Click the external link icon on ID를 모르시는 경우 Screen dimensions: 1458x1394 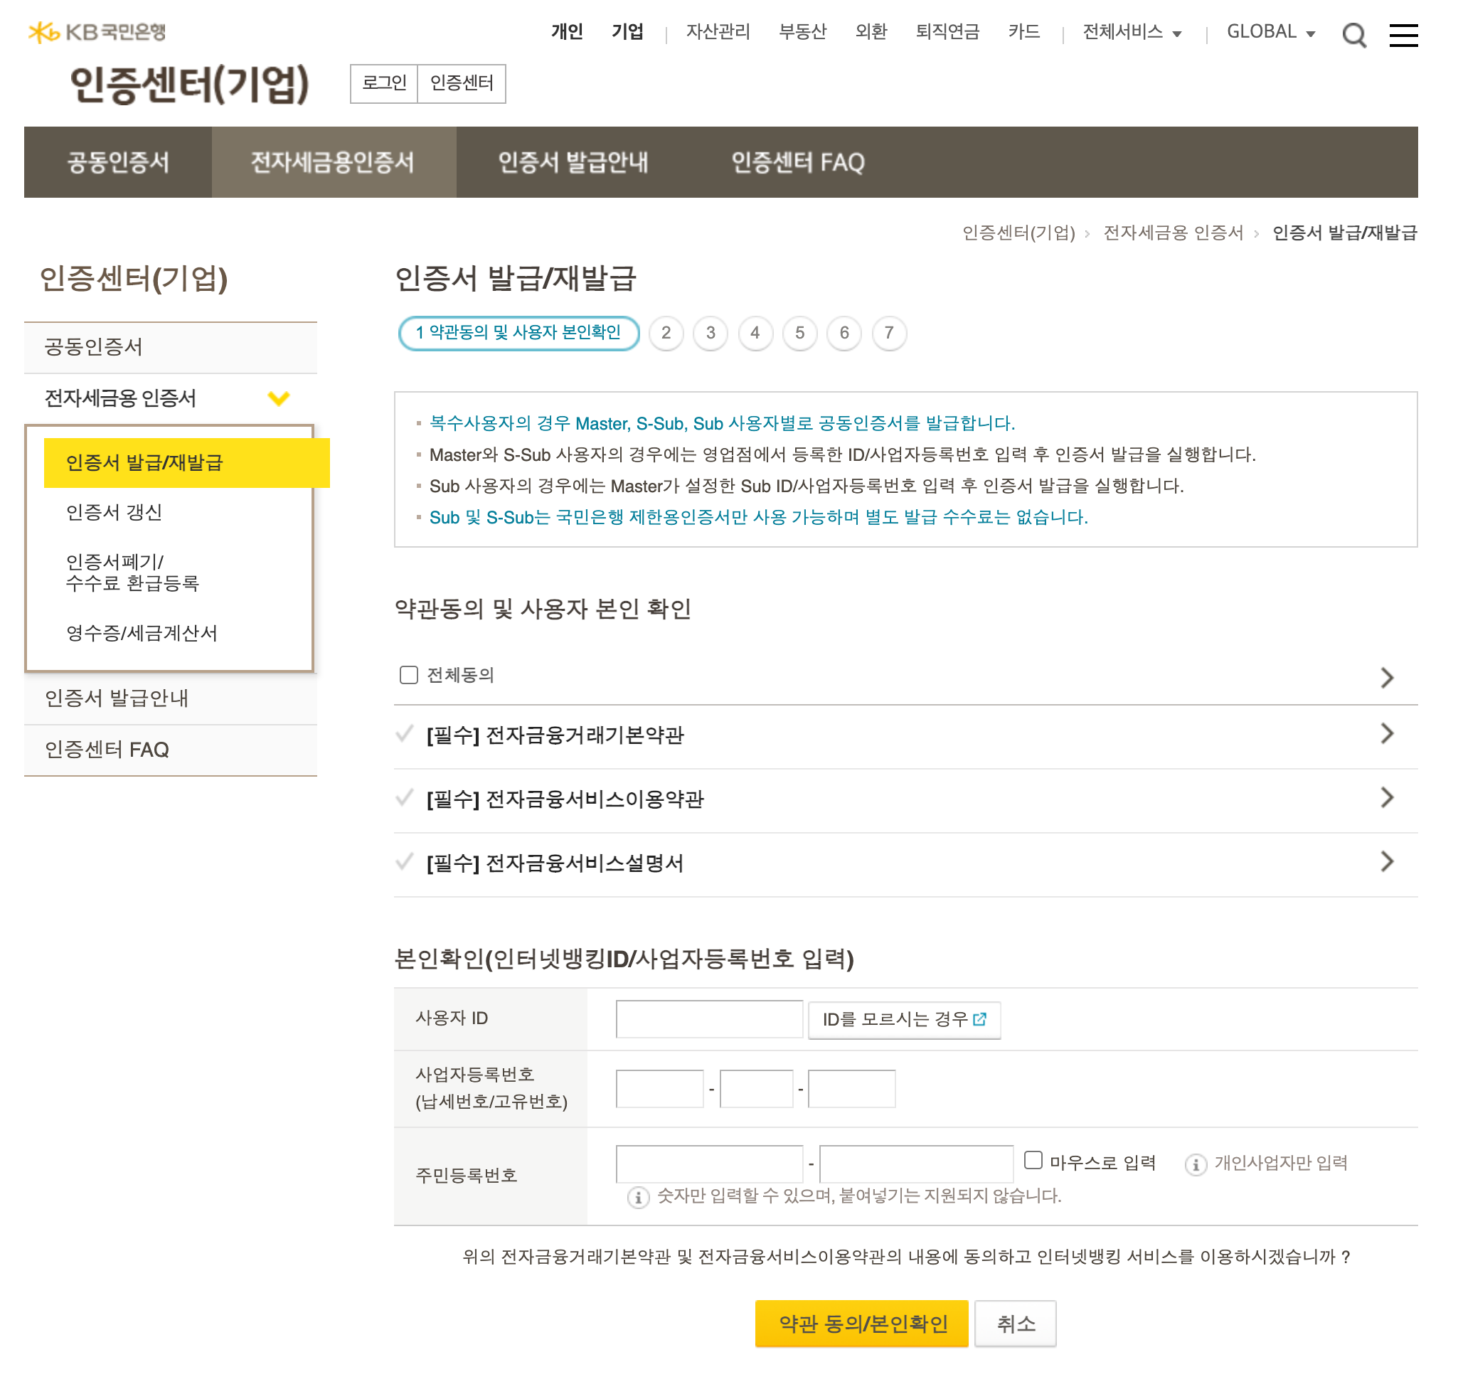pos(979,1018)
